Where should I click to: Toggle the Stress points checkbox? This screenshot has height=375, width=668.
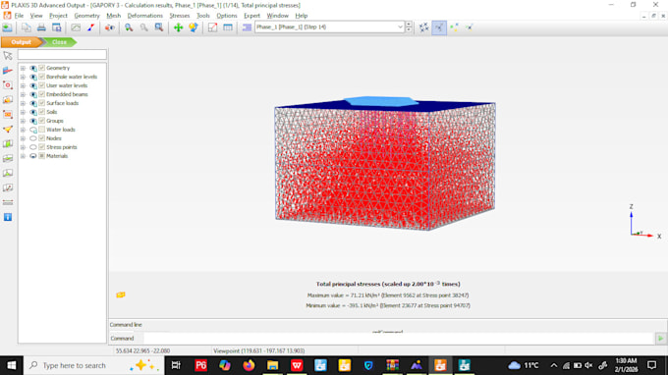[x=41, y=147]
